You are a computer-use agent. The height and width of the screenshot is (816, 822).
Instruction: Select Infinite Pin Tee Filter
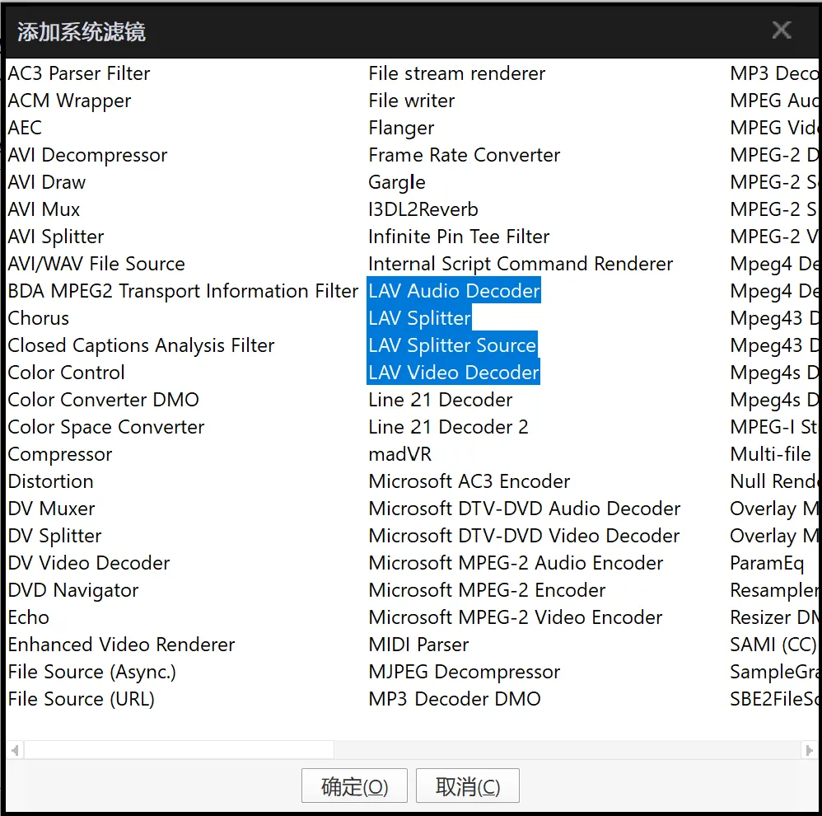(459, 237)
